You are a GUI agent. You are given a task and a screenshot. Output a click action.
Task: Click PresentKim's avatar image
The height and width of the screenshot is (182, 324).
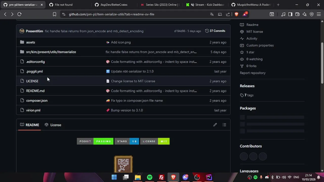(x=22, y=31)
